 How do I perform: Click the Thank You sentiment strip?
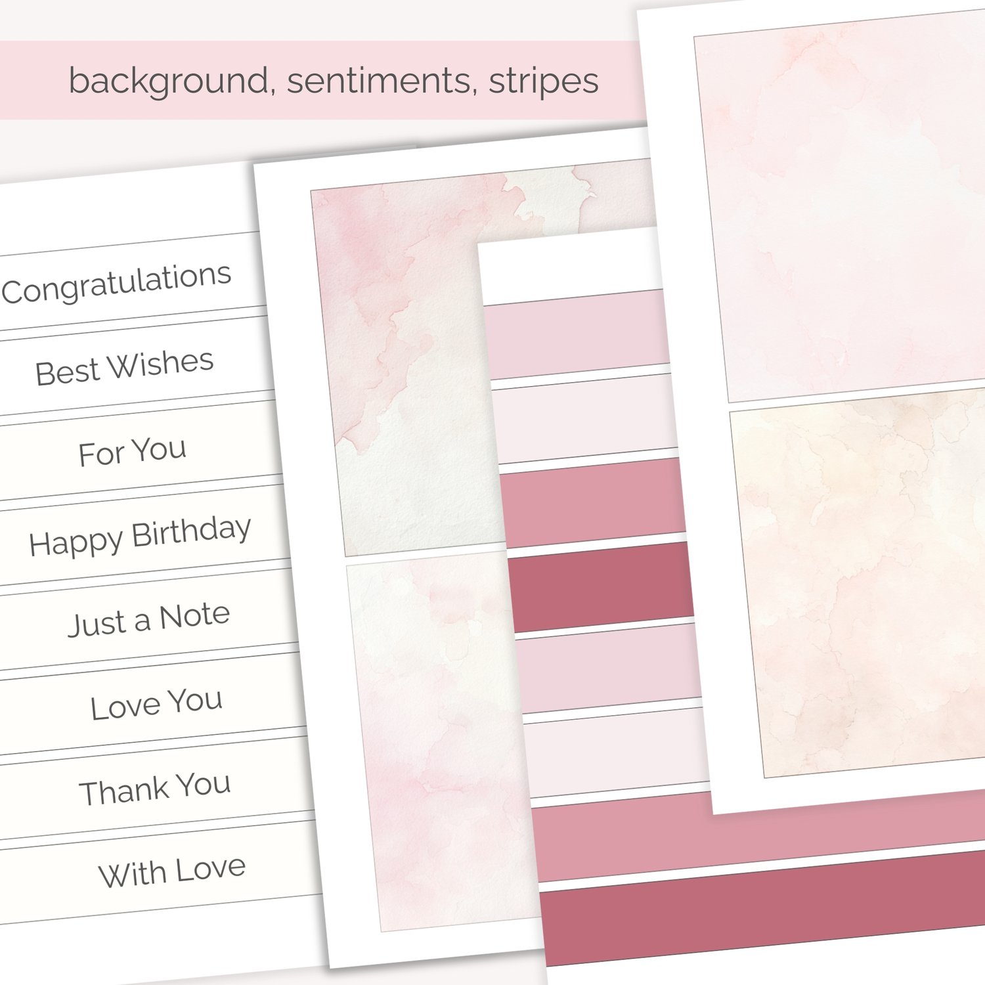(155, 787)
